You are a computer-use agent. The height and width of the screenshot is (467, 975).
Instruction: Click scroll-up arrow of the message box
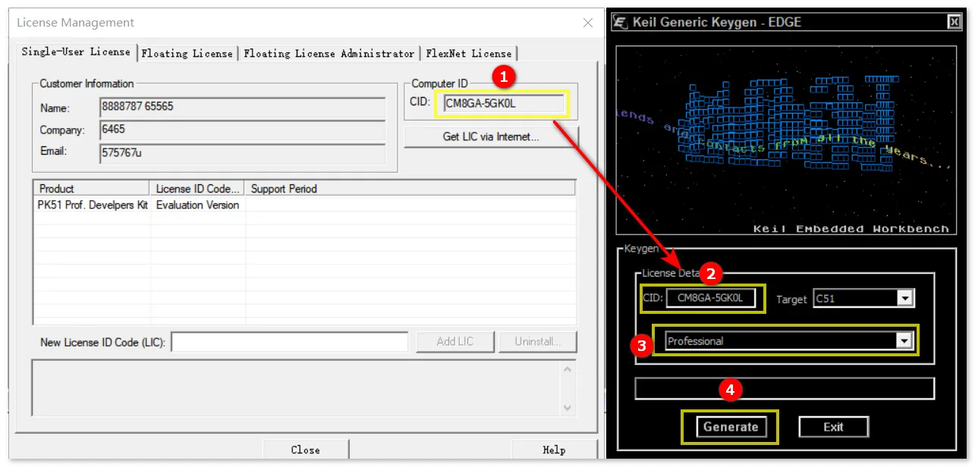pyautogui.click(x=568, y=369)
